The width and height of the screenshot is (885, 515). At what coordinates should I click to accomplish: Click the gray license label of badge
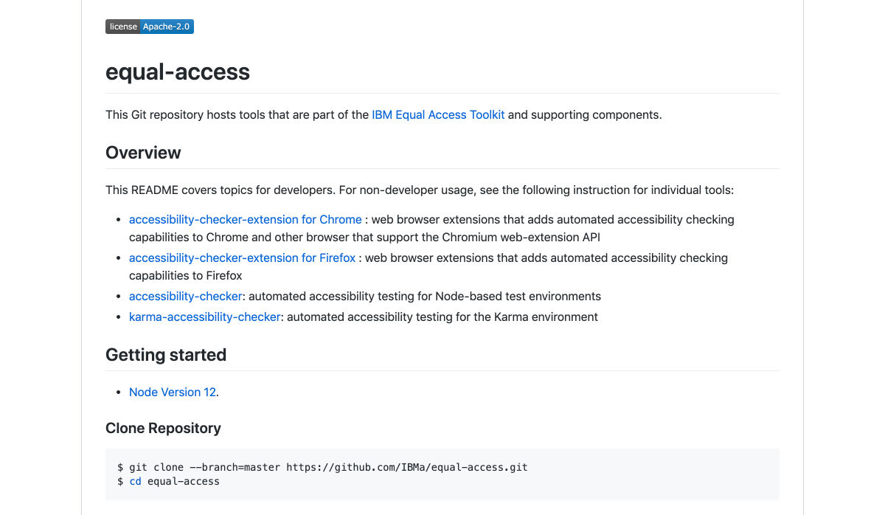pos(123,27)
